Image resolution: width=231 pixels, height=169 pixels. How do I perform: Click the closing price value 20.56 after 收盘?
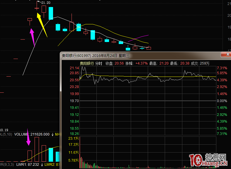[x=119, y=63]
